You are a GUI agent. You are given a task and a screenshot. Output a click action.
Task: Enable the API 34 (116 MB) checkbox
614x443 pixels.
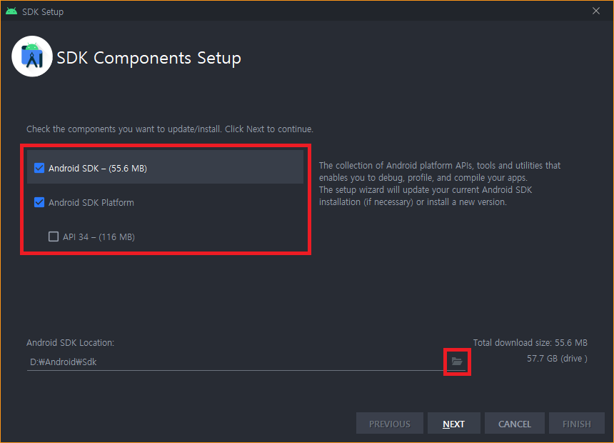click(x=54, y=237)
